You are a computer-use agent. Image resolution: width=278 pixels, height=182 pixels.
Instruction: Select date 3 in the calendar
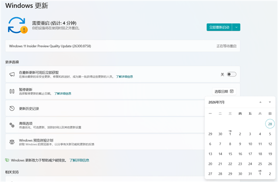coord(250,134)
